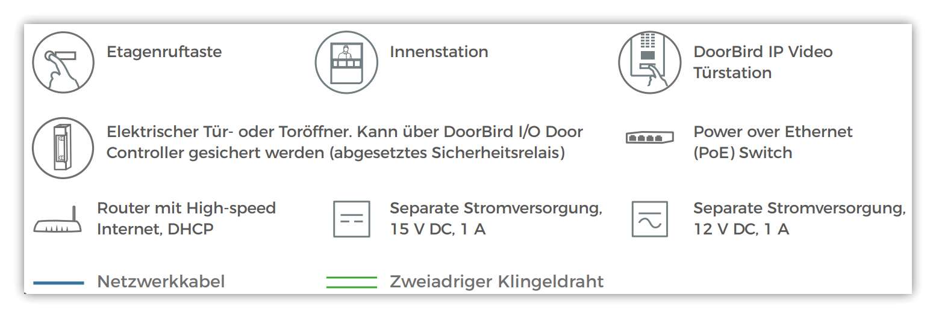936x318 pixels.
Task: Click the Power over Ethernet (PoE) Switch label
Action: (773, 142)
